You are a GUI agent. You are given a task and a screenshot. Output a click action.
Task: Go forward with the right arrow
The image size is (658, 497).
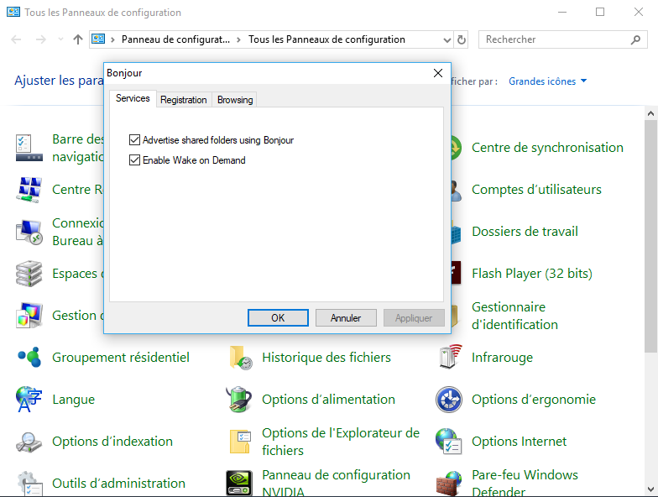tap(40, 39)
